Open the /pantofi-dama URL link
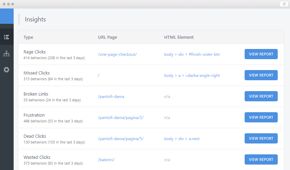This screenshot has width=290, height=170. (x=111, y=97)
